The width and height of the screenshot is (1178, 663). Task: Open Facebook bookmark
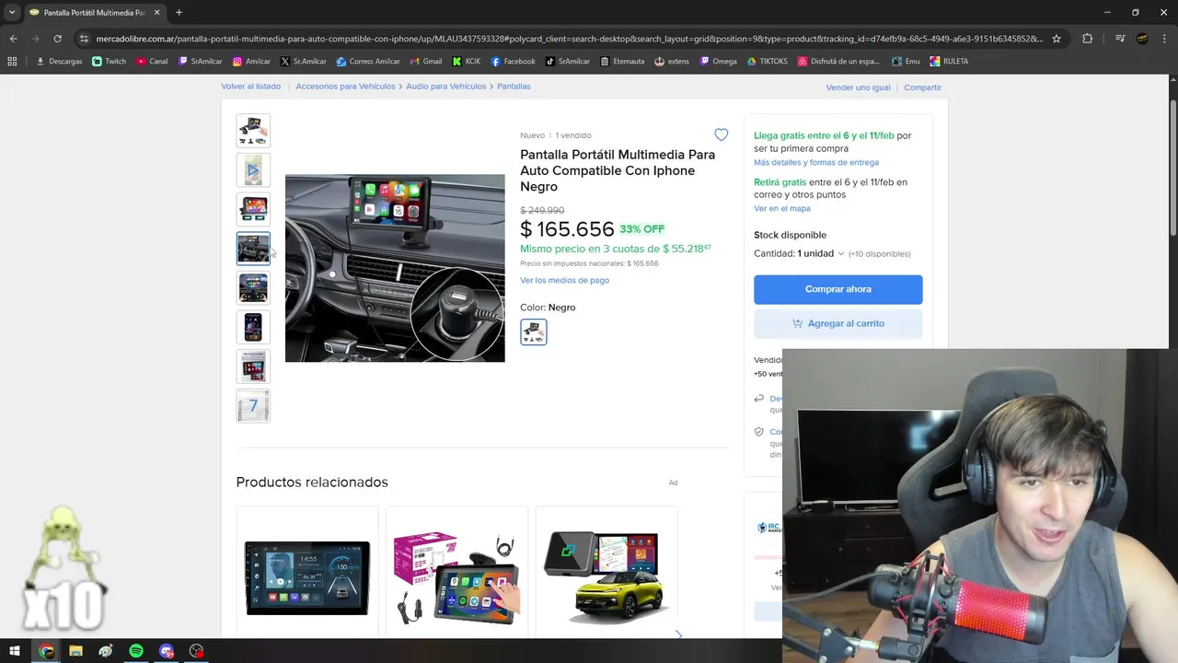click(513, 62)
